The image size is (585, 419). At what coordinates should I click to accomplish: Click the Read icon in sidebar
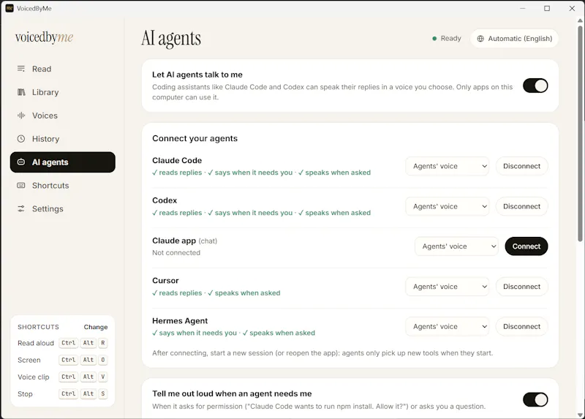tap(21, 69)
